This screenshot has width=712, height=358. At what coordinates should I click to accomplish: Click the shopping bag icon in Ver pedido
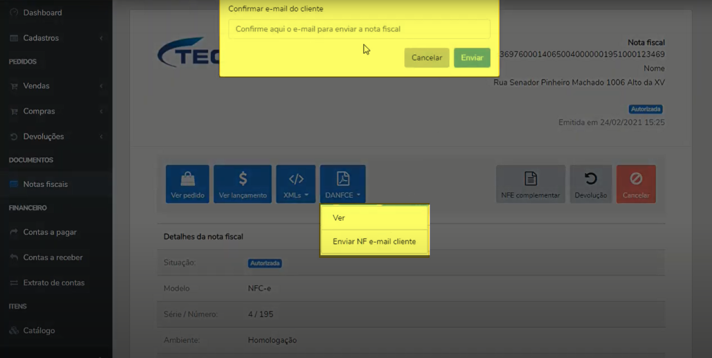188,178
